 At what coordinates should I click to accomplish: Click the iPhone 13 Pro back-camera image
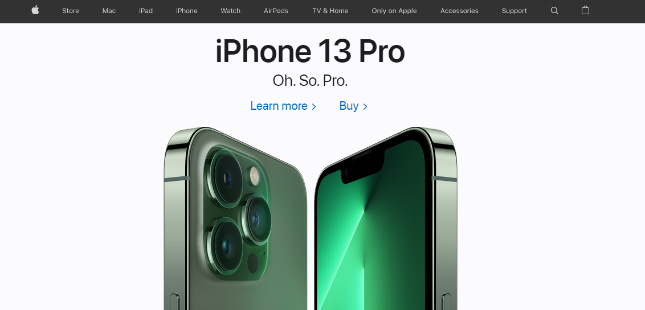[x=235, y=218]
